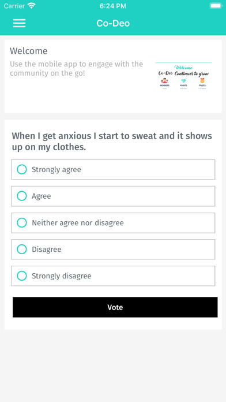Tap the Strongly agree label text
Viewport: 226px width, 402px height.
pyautogui.click(x=56, y=170)
